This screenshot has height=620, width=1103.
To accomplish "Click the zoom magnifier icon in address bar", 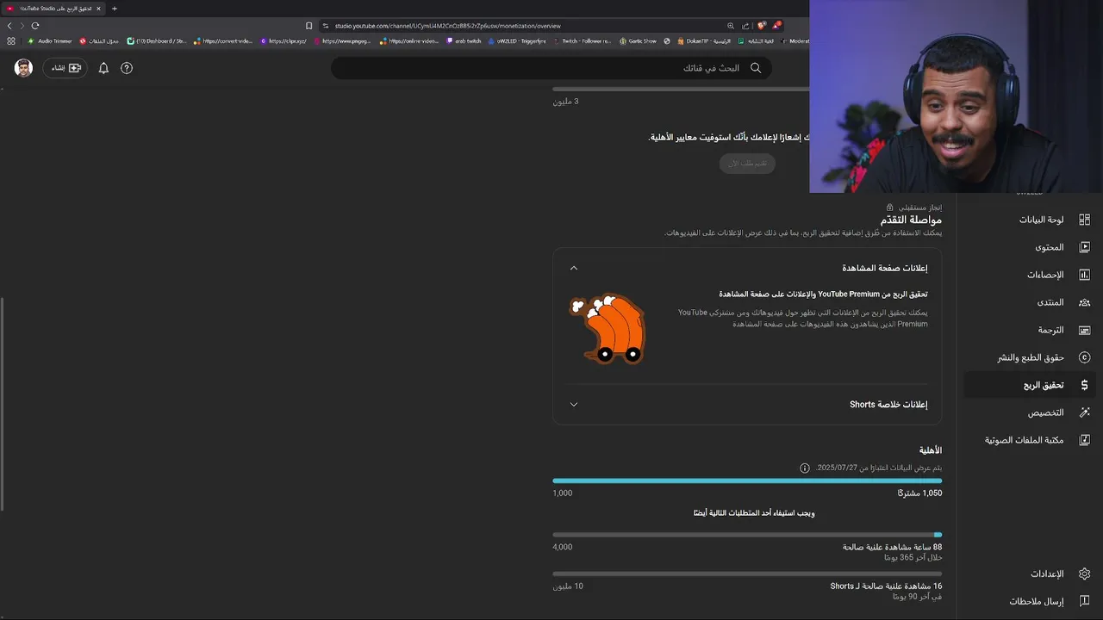I will 731,26.
